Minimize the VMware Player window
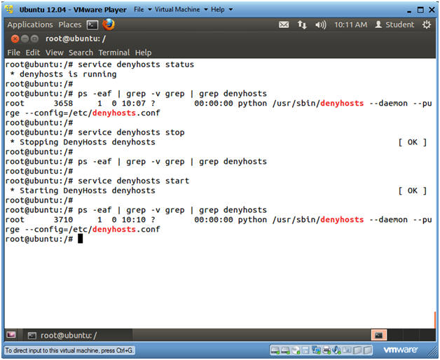This screenshot has height=360, width=440. [409, 11]
